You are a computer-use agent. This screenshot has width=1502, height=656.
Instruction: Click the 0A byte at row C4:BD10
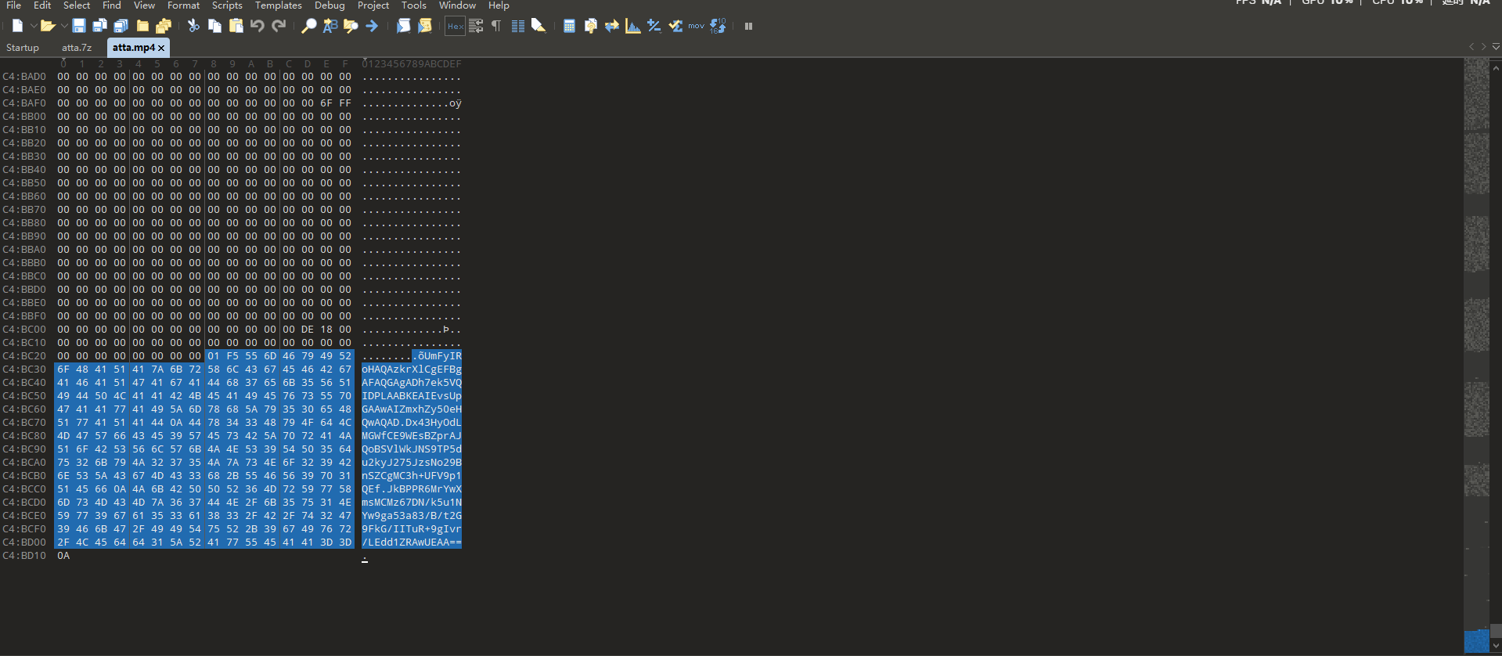click(x=63, y=556)
